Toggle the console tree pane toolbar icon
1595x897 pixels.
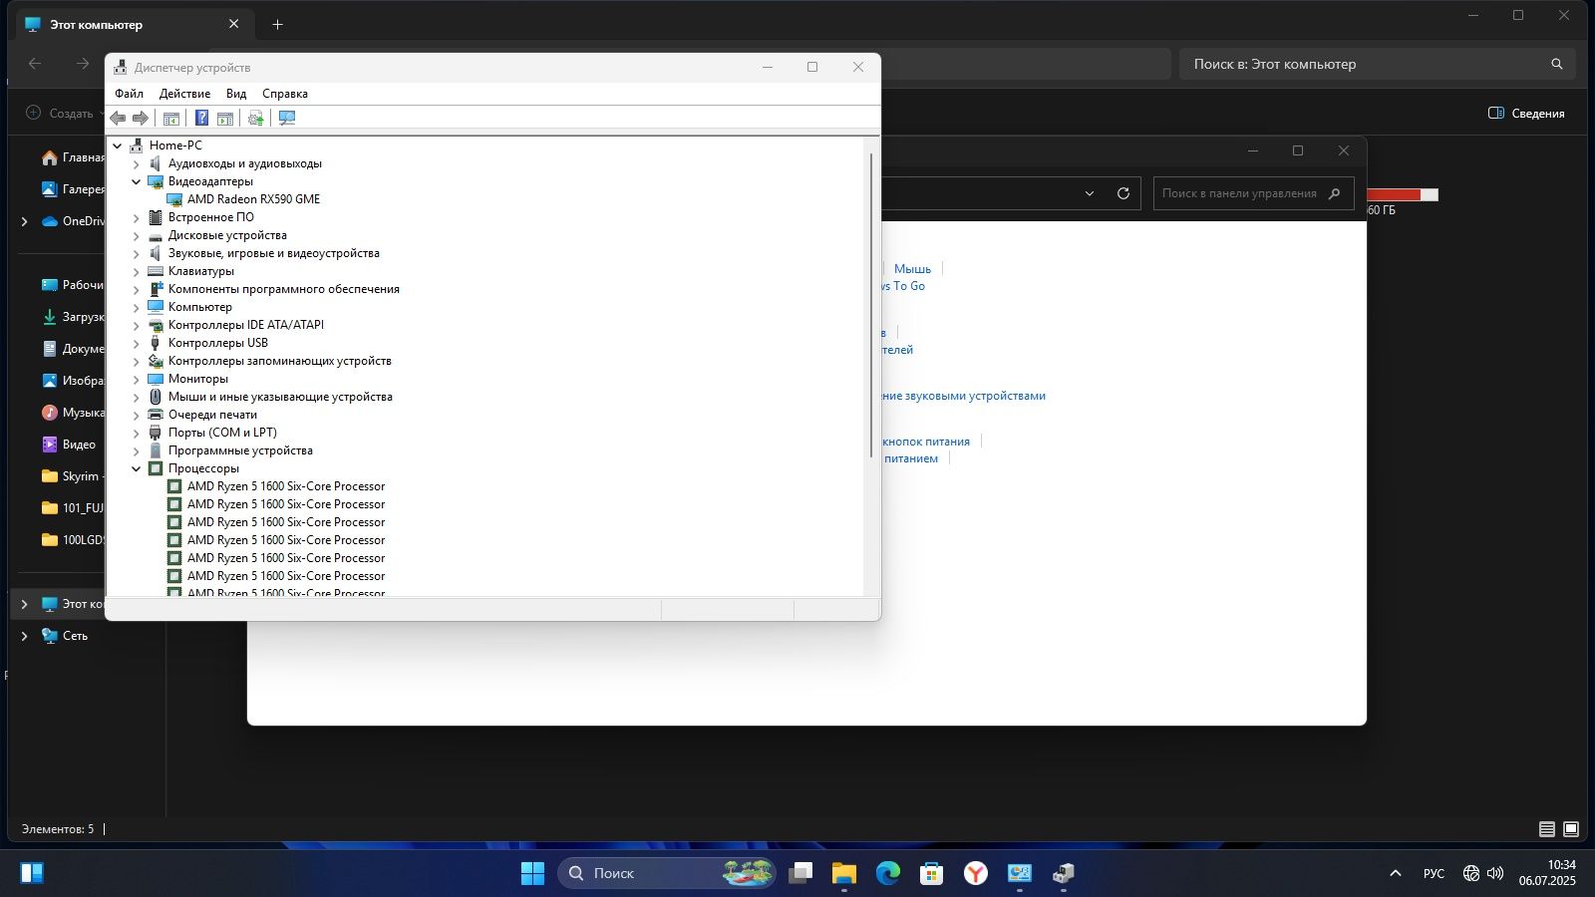171,118
